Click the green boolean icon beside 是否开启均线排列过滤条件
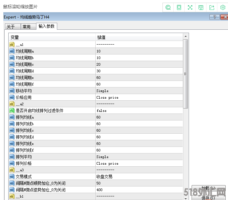228x200 pixels. pos(12,111)
